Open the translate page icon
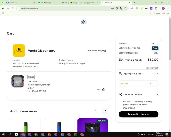 point(121,8)
